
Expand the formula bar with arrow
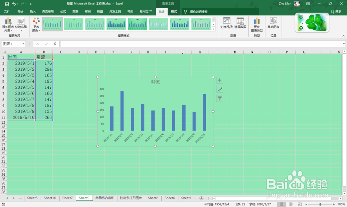tap(344, 44)
